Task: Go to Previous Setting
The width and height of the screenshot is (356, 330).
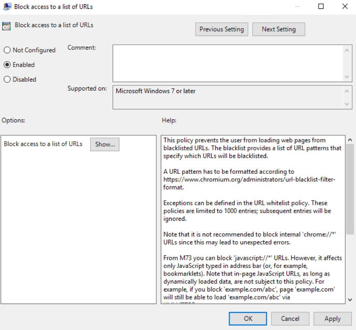Action: click(222, 29)
